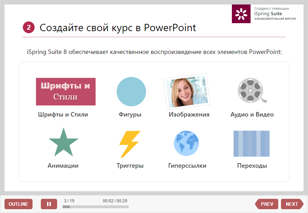Screen dimensions: 308x213
Task: Click the label Триггеры
Action: point(130,166)
